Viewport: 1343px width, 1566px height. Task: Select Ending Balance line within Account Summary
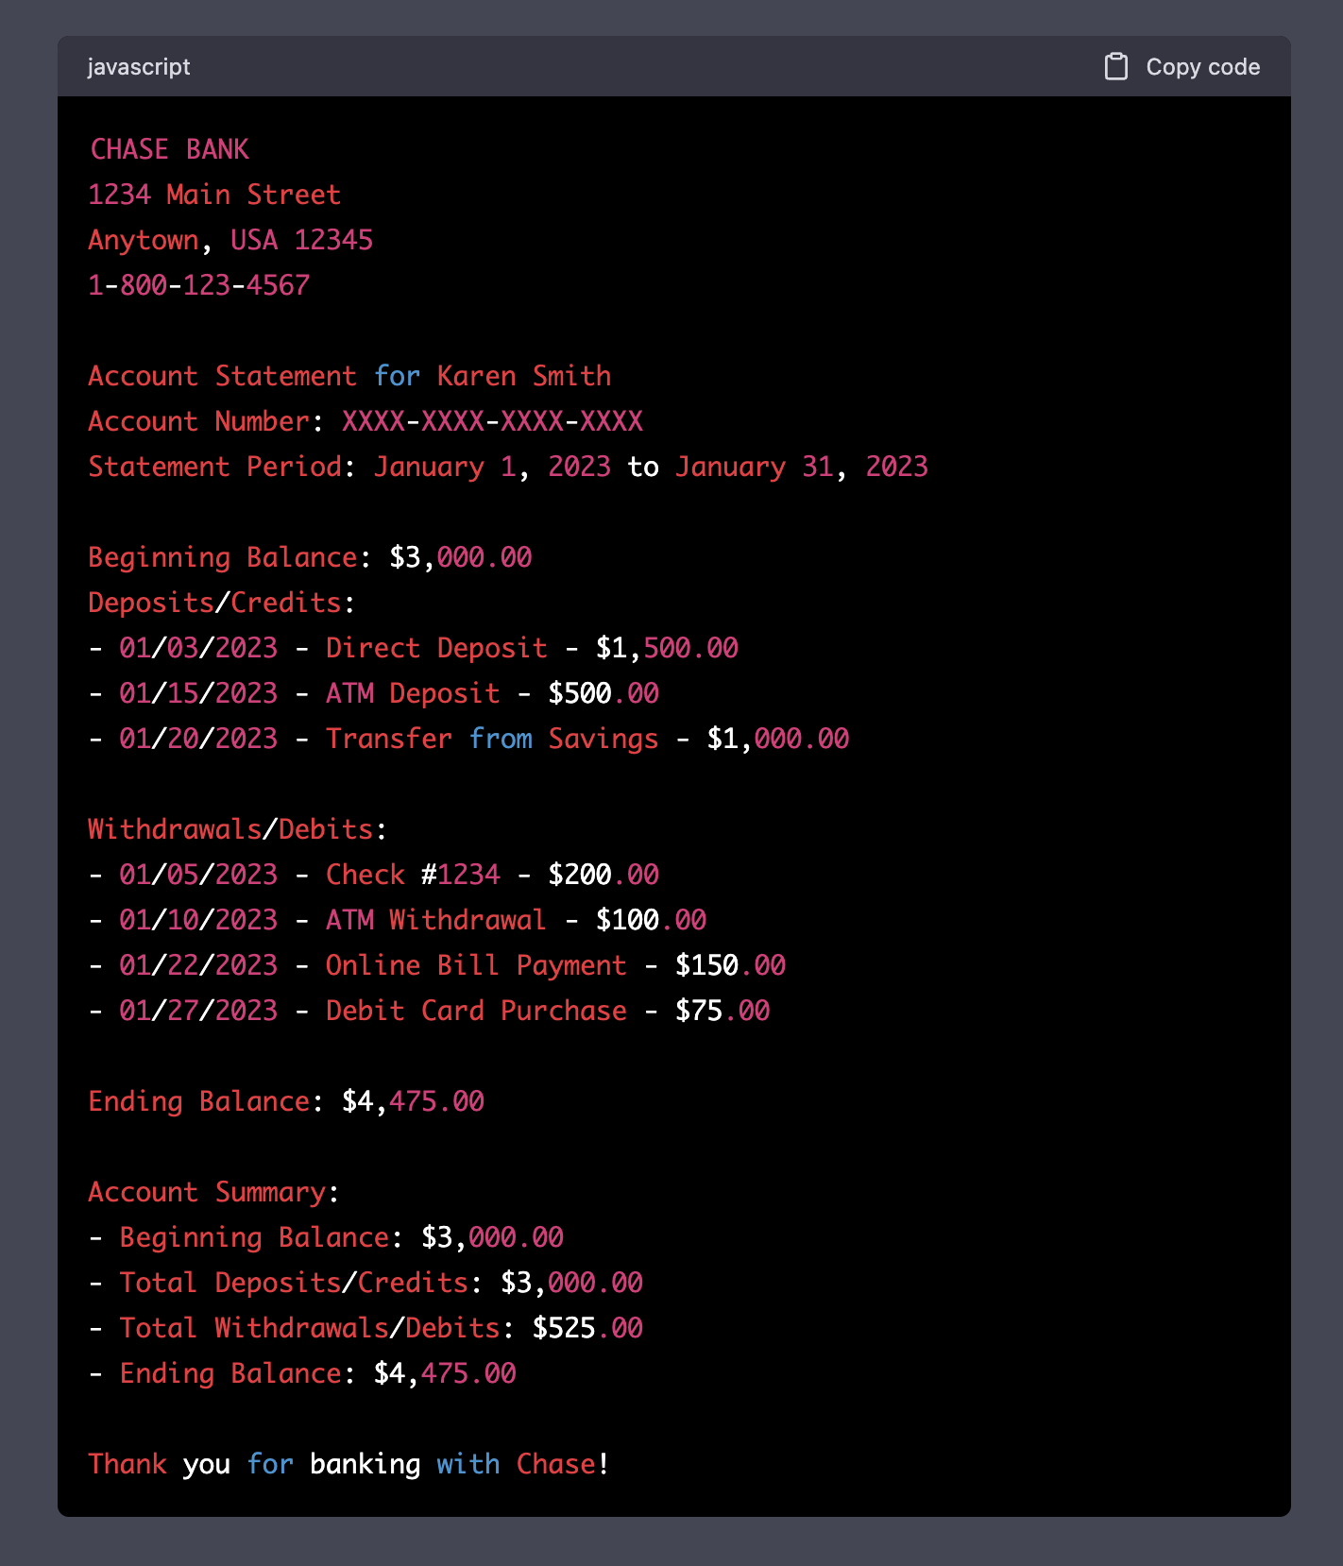(302, 1373)
